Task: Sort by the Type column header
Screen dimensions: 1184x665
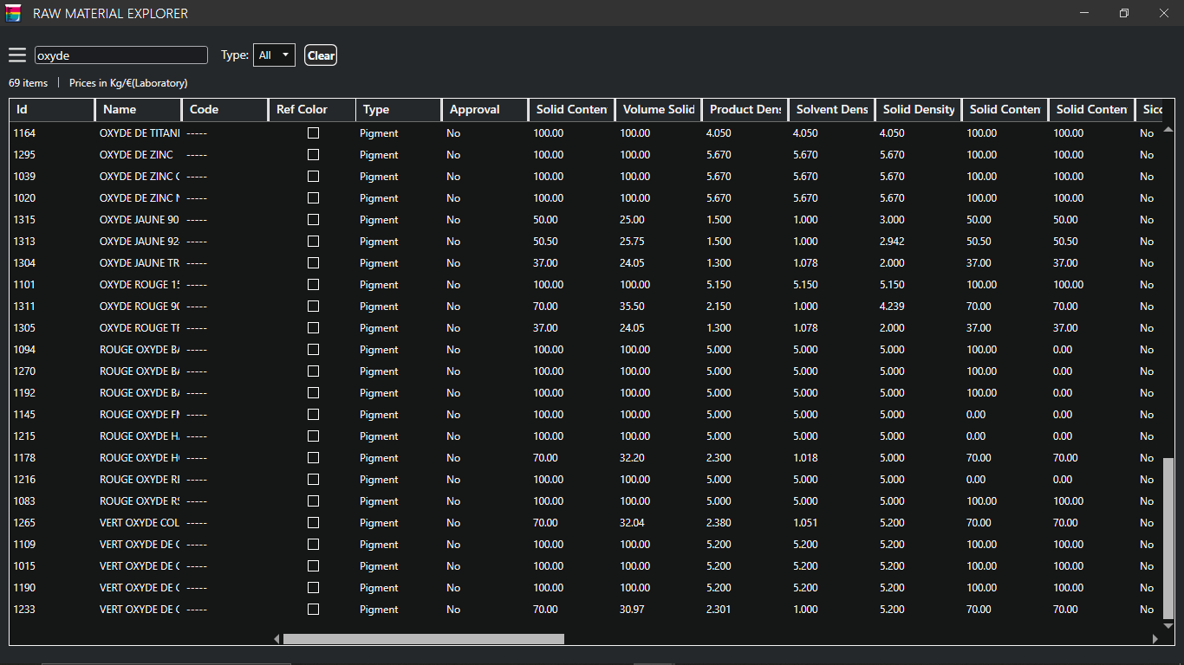Action: point(399,109)
